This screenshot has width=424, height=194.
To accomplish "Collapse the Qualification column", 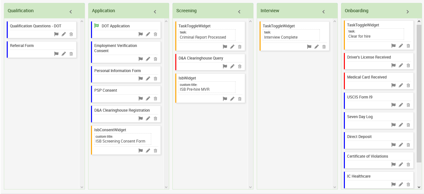I will [71, 12].
